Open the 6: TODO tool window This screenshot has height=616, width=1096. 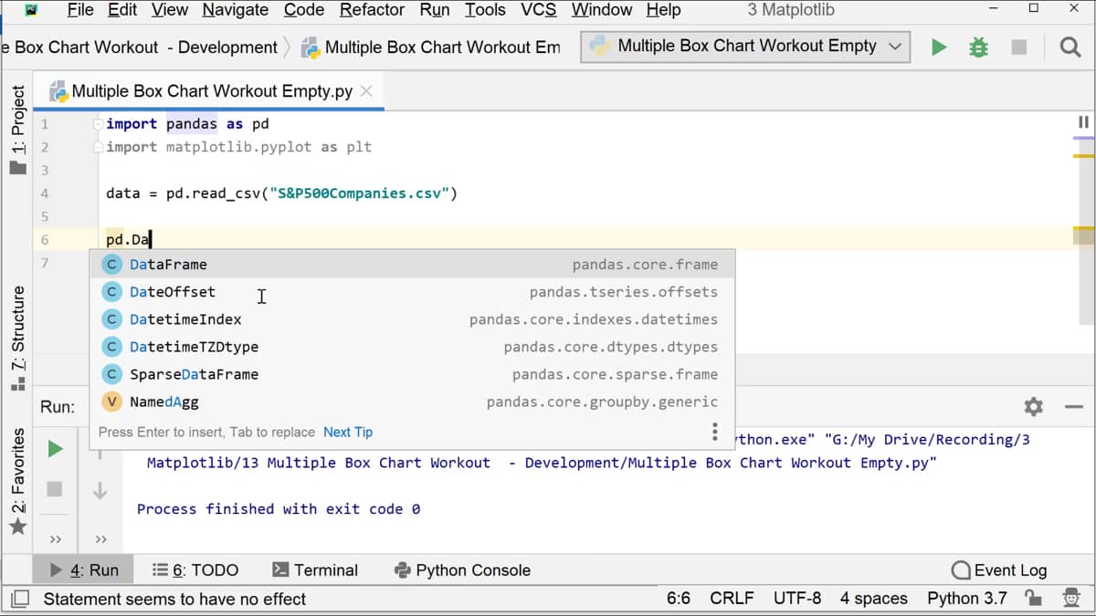(x=195, y=570)
